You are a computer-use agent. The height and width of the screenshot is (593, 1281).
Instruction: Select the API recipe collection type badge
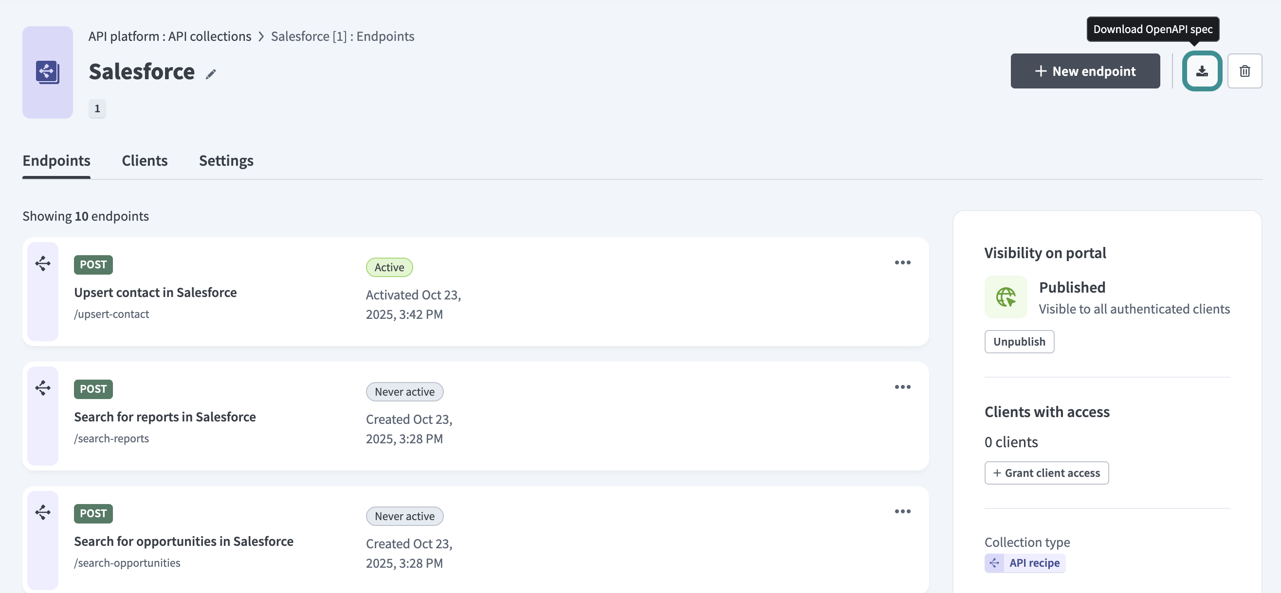click(1025, 563)
